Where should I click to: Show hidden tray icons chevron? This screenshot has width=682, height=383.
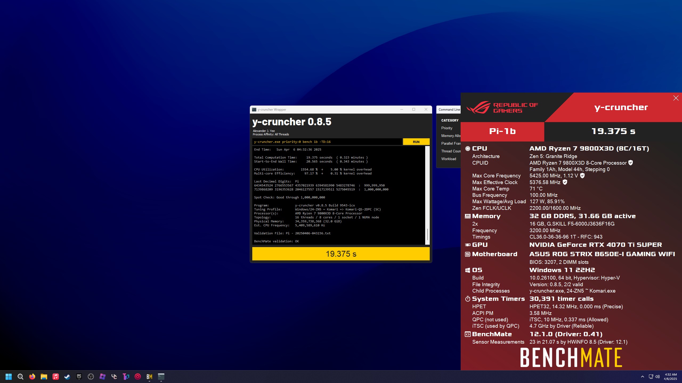[x=642, y=377]
